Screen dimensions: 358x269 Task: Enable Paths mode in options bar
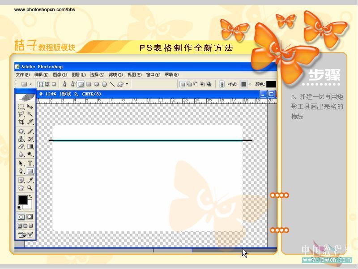pyautogui.click(x=47, y=84)
